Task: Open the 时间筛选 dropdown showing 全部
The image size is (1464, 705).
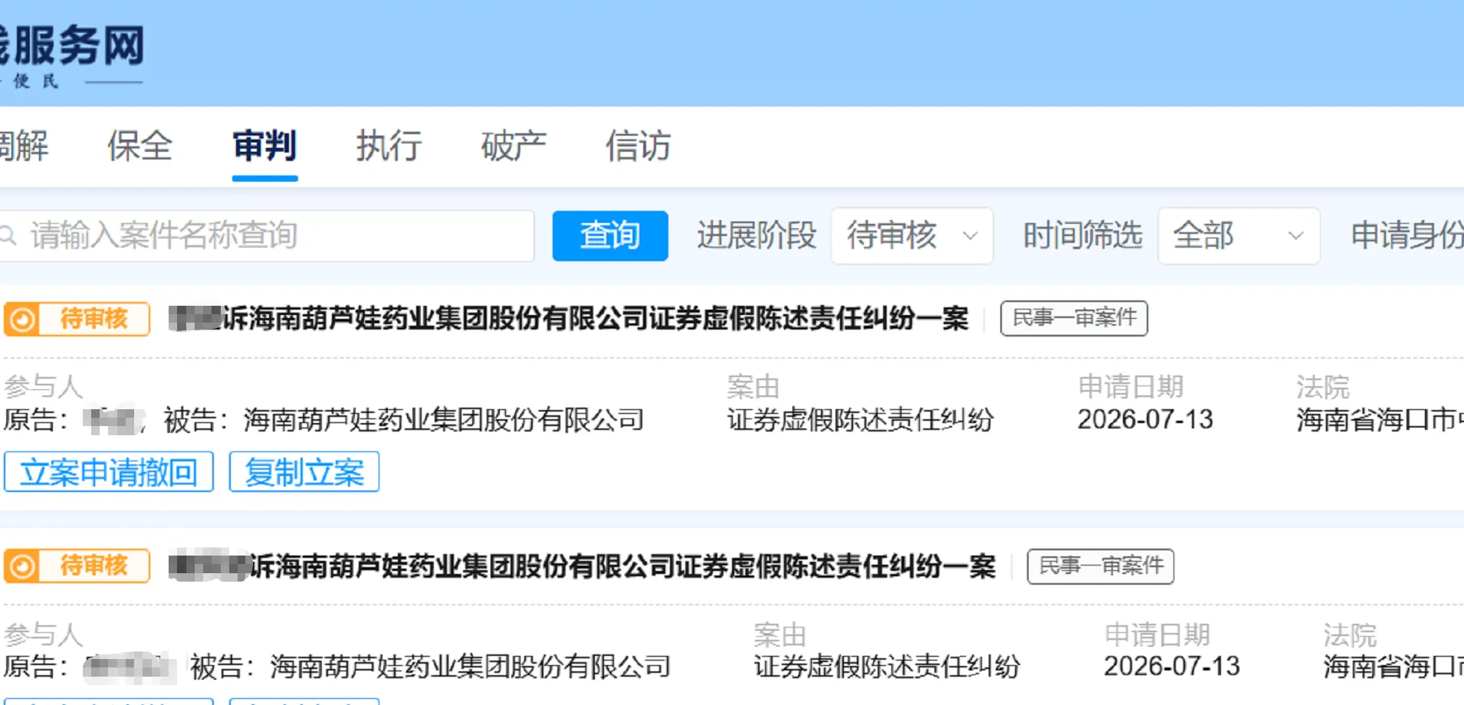Action: tap(1239, 235)
